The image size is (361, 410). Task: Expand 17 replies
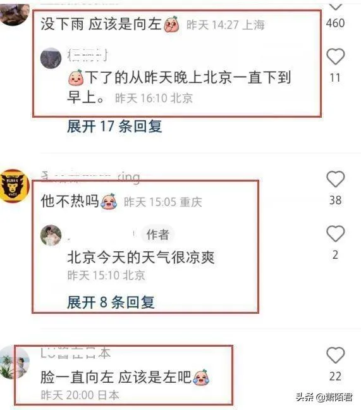click(x=114, y=127)
